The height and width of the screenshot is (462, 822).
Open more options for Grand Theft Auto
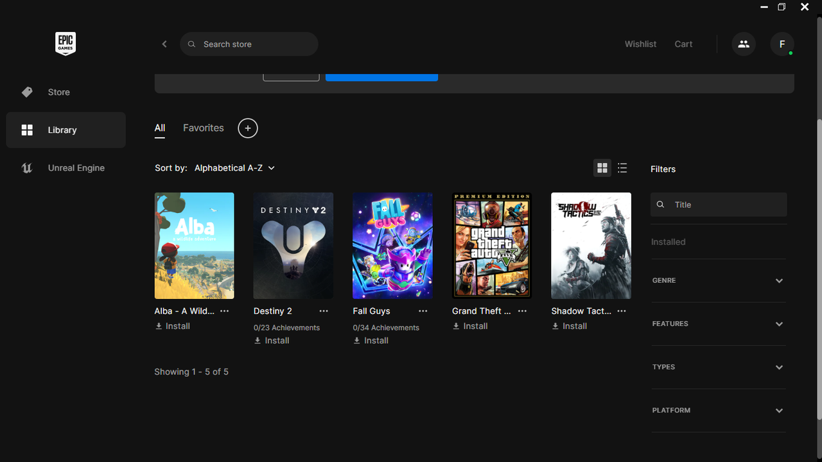(x=522, y=311)
